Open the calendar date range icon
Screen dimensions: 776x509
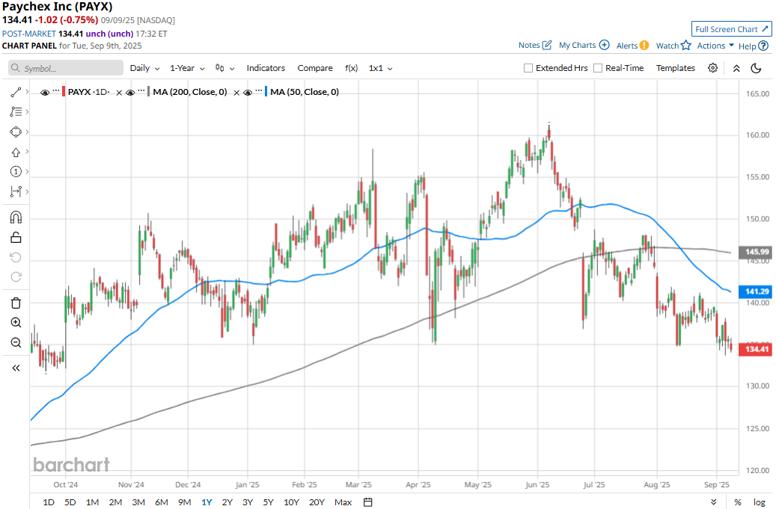tap(367, 502)
